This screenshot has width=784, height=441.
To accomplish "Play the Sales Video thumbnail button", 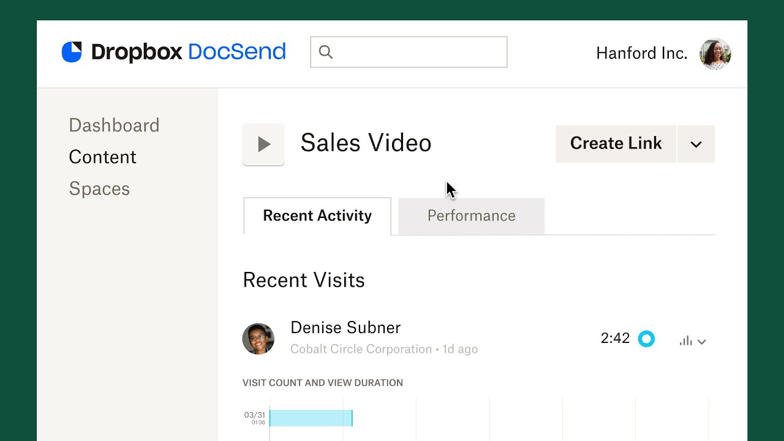I will pos(263,144).
